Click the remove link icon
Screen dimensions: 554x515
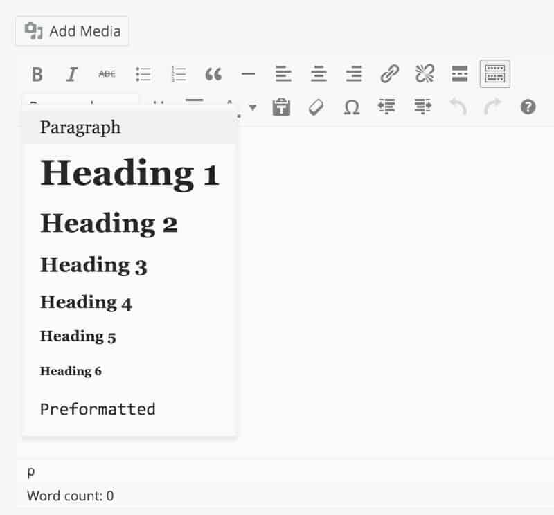(x=425, y=74)
